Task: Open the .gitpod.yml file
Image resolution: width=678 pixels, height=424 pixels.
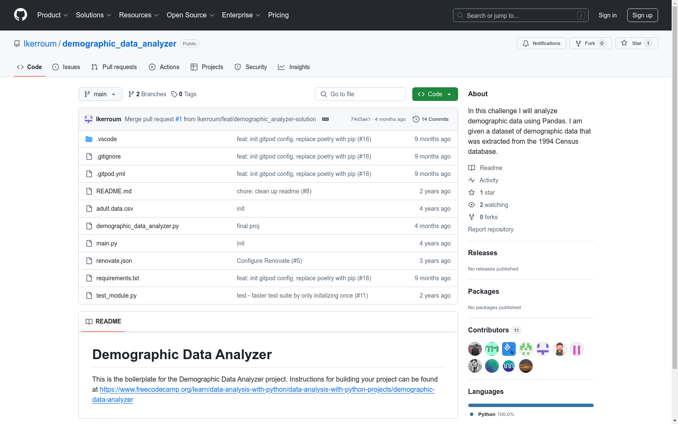Action: point(111,174)
